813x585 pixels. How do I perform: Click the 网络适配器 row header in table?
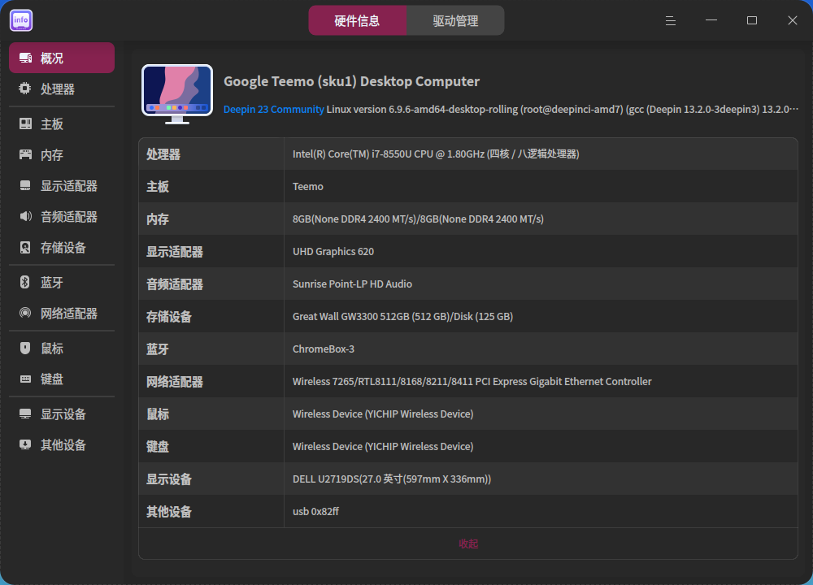175,382
